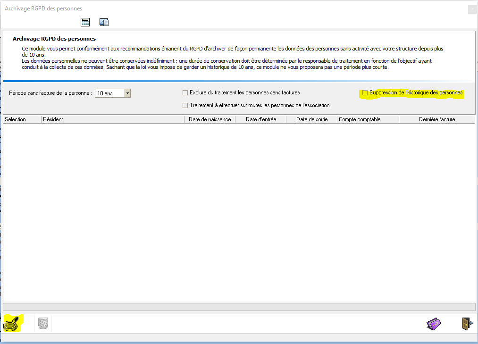Select the 'Date d'entrée' column header
This screenshot has width=478, height=344.
(261, 119)
